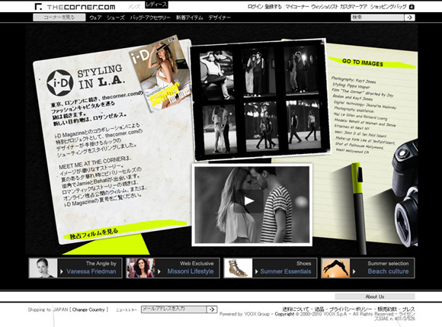Open 返品 footer link

coord(319,309)
